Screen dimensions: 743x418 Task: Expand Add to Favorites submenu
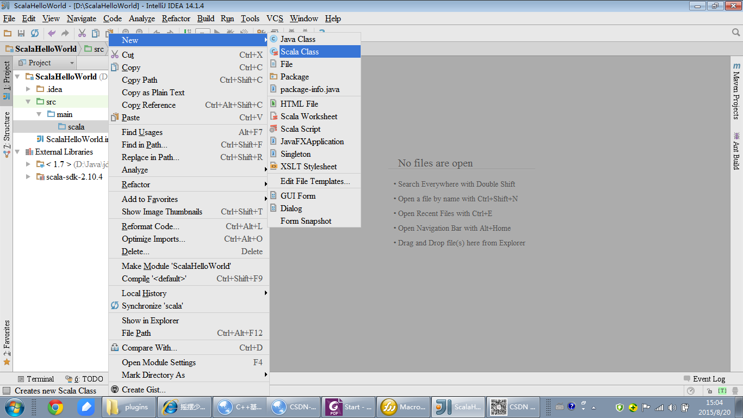[189, 199]
